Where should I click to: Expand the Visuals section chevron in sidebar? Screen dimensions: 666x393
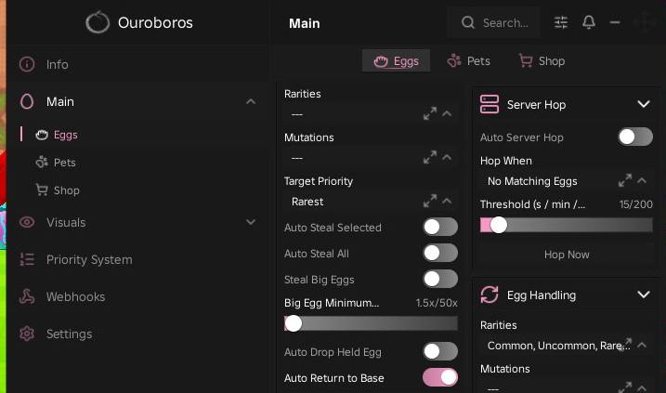coord(251,222)
